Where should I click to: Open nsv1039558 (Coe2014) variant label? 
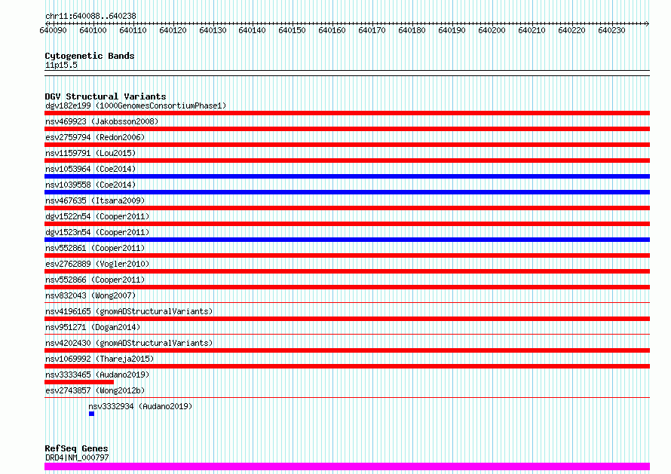coord(90,185)
